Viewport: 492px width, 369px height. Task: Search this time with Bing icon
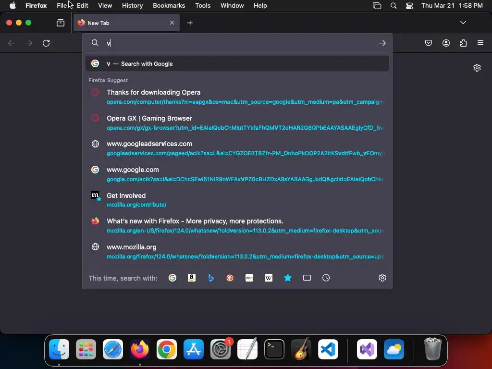(x=211, y=278)
